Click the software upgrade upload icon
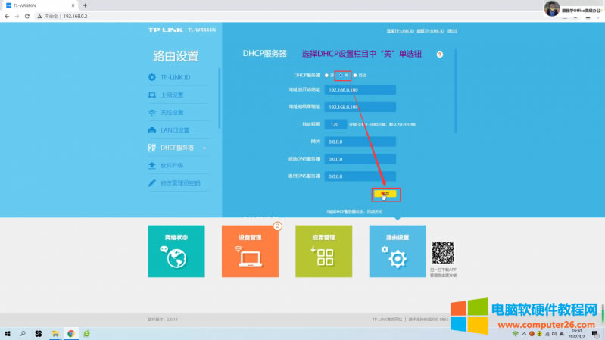The width and height of the screenshot is (605, 340). [152, 165]
